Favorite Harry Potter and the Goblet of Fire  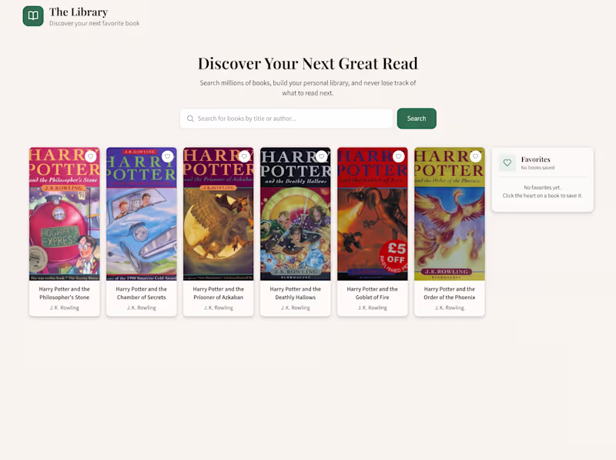(399, 156)
